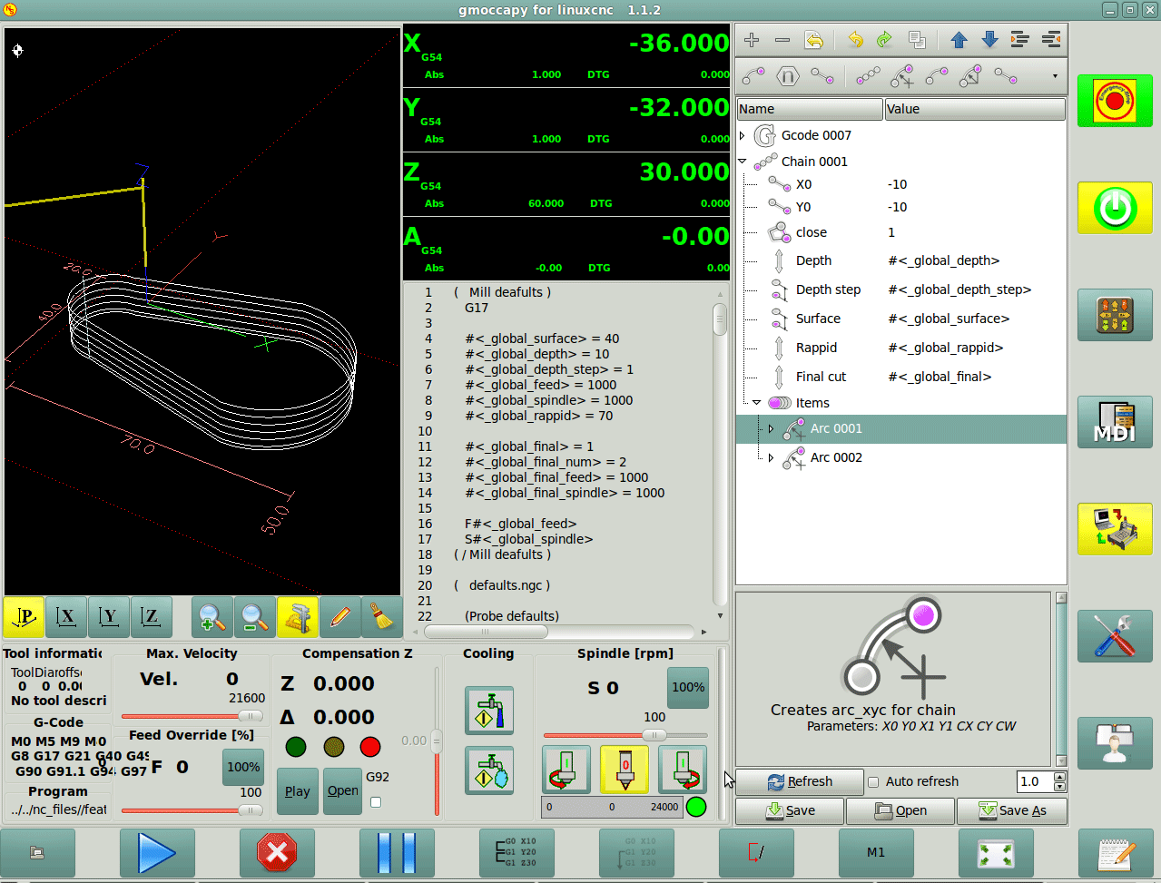Screen dimensions: 1161x883
Task: Enable the Auto refresh checkbox
Action: click(873, 782)
